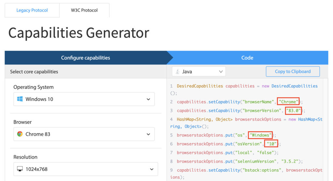Change code language from Java dropdown
This screenshot has width=333, height=181.
pos(199,71)
